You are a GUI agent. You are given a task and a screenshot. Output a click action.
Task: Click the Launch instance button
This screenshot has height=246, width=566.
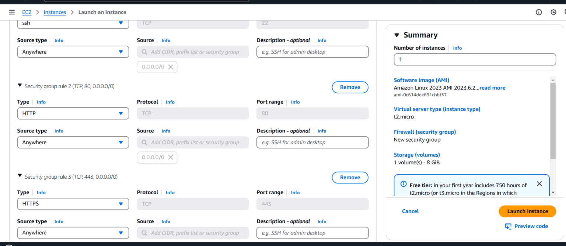pyautogui.click(x=527, y=211)
